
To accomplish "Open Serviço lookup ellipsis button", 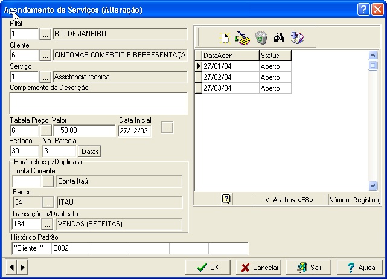I will [45, 77].
